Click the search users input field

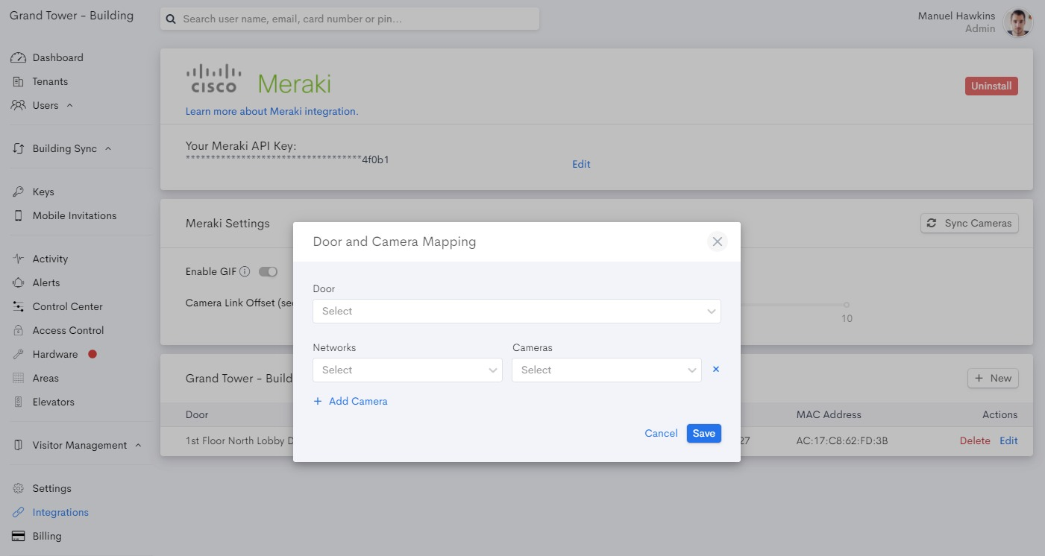coord(349,19)
